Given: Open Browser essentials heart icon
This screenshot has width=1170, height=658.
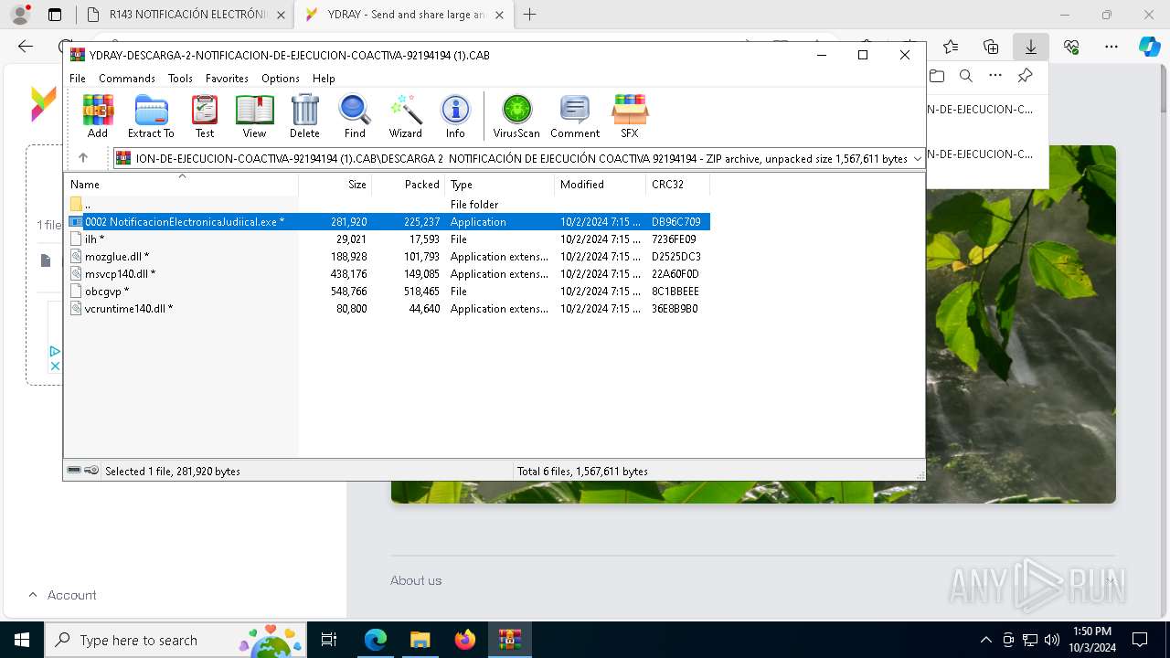Looking at the screenshot, I should pos(1071,47).
